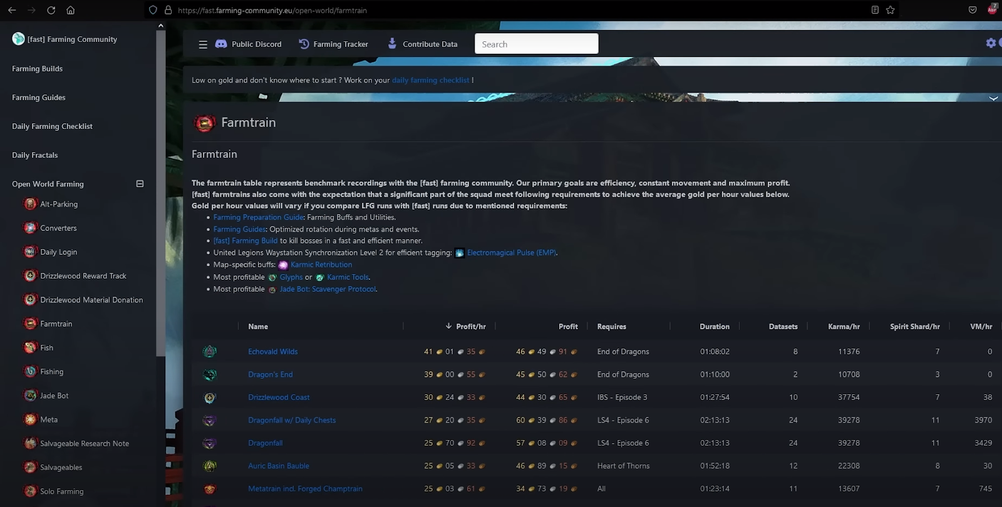The width and height of the screenshot is (1002, 507).
Task: Open the Alt-Parking sidebar icon
Action: click(30, 204)
